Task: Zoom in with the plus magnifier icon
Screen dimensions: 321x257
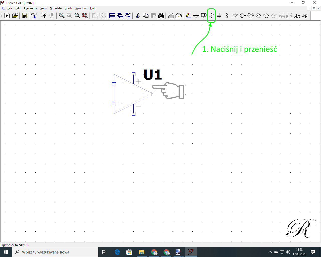Action: point(62,16)
